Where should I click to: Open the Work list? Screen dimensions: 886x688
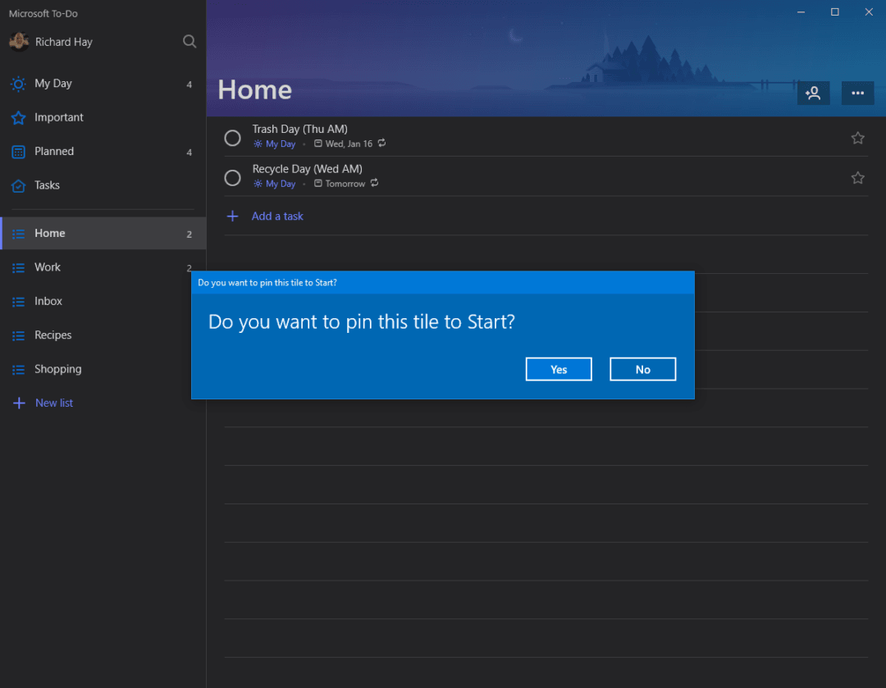(48, 267)
